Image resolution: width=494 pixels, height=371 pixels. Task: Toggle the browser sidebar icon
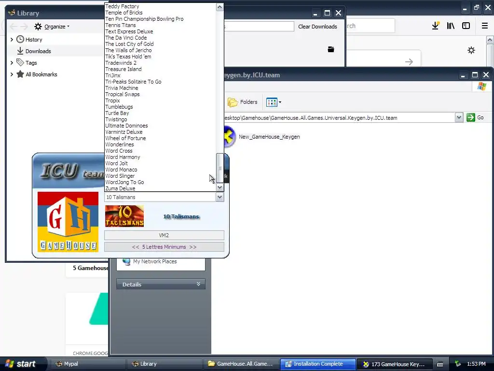pos(466,26)
